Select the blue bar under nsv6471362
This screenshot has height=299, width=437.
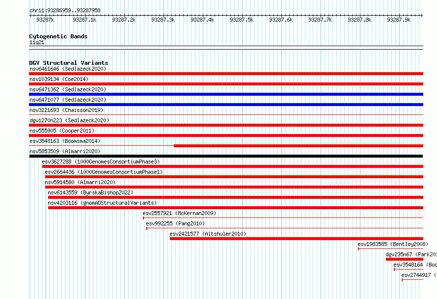[x=226, y=94]
